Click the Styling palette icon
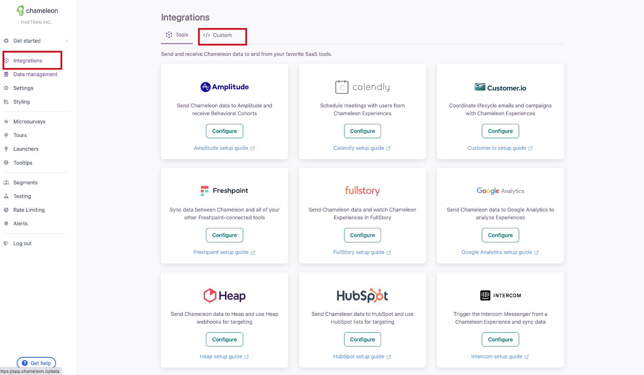Screen dimensions: 644x375 (x=6, y=102)
